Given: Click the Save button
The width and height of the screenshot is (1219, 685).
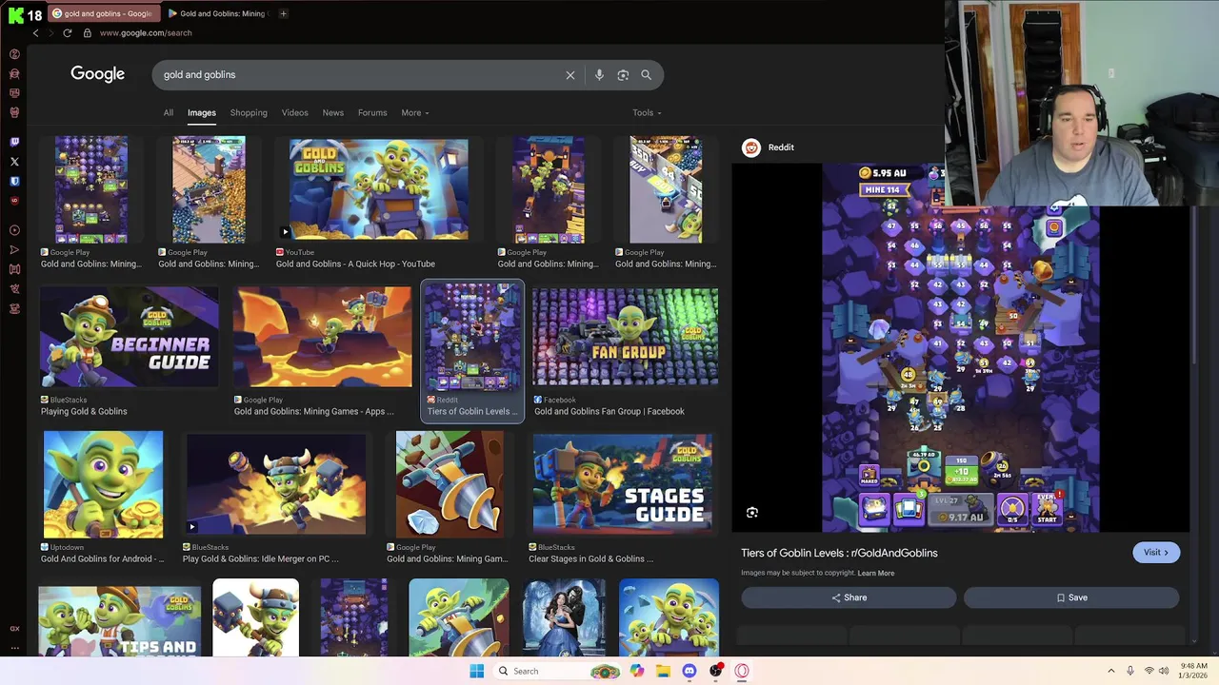Looking at the screenshot, I should point(1071,597).
